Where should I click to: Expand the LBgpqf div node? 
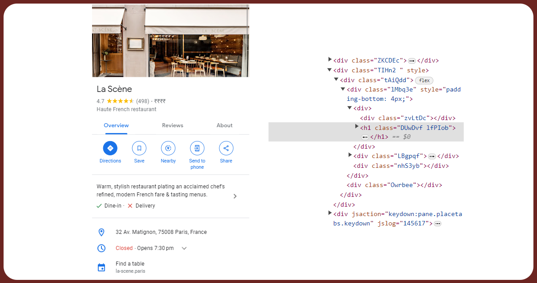tap(350, 155)
